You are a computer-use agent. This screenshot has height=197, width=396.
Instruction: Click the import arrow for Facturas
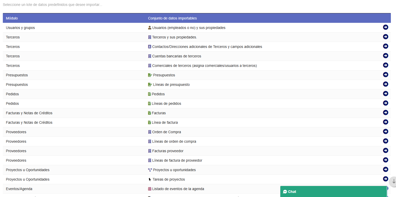coord(385,112)
